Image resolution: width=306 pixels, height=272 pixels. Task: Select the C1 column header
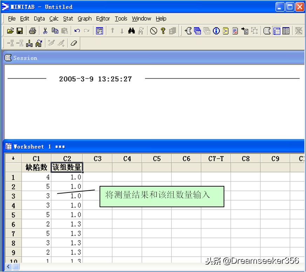[36, 159]
